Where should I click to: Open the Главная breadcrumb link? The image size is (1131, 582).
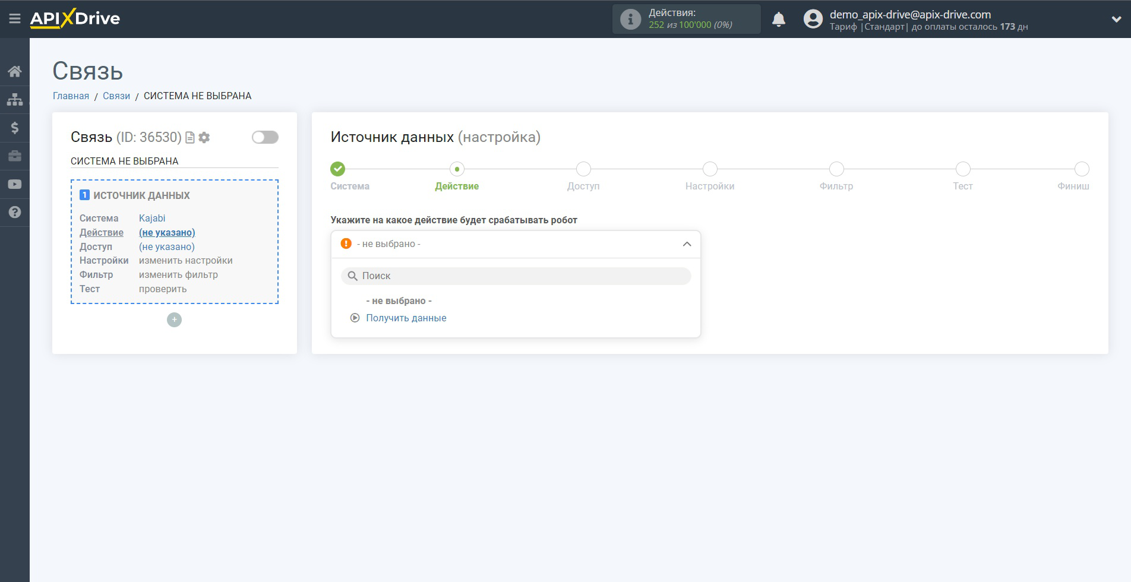click(71, 96)
